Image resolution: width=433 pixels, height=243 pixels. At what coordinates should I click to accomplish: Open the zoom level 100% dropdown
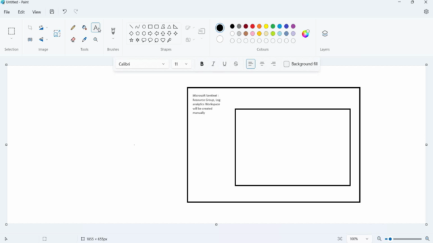pos(359,239)
